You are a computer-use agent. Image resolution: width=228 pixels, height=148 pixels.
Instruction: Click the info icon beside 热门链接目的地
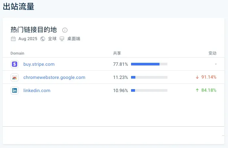(x=65, y=30)
